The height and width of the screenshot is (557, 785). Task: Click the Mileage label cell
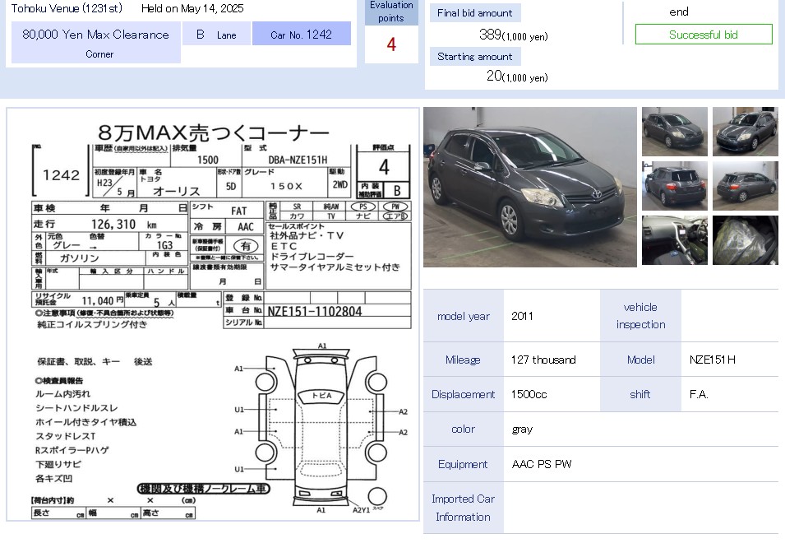[463, 360]
